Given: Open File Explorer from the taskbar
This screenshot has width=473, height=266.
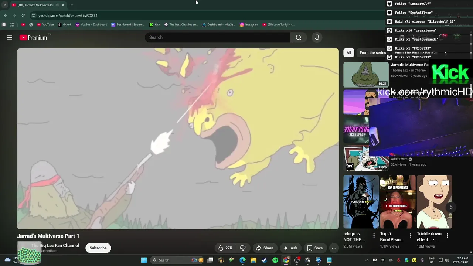Looking at the screenshot, I should pyautogui.click(x=253, y=260).
